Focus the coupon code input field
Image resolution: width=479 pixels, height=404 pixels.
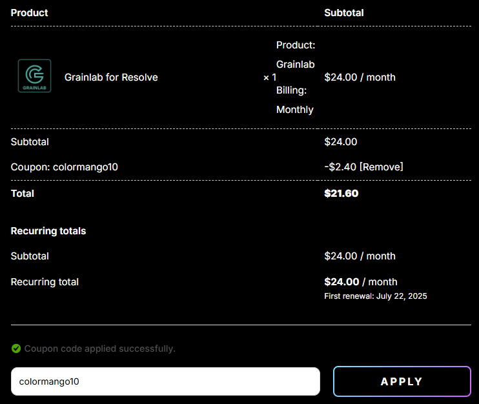165,381
